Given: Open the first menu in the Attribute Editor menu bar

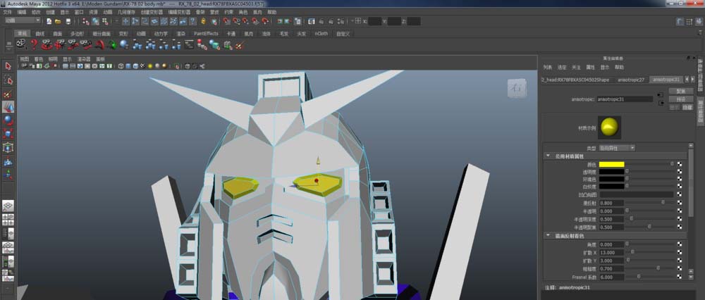Looking at the screenshot, I should coord(547,68).
